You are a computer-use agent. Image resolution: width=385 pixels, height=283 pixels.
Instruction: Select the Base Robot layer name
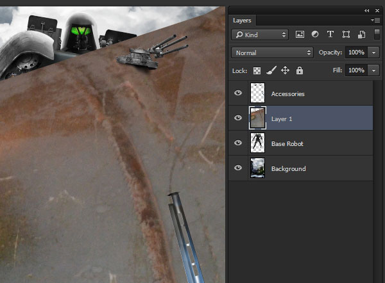287,144
